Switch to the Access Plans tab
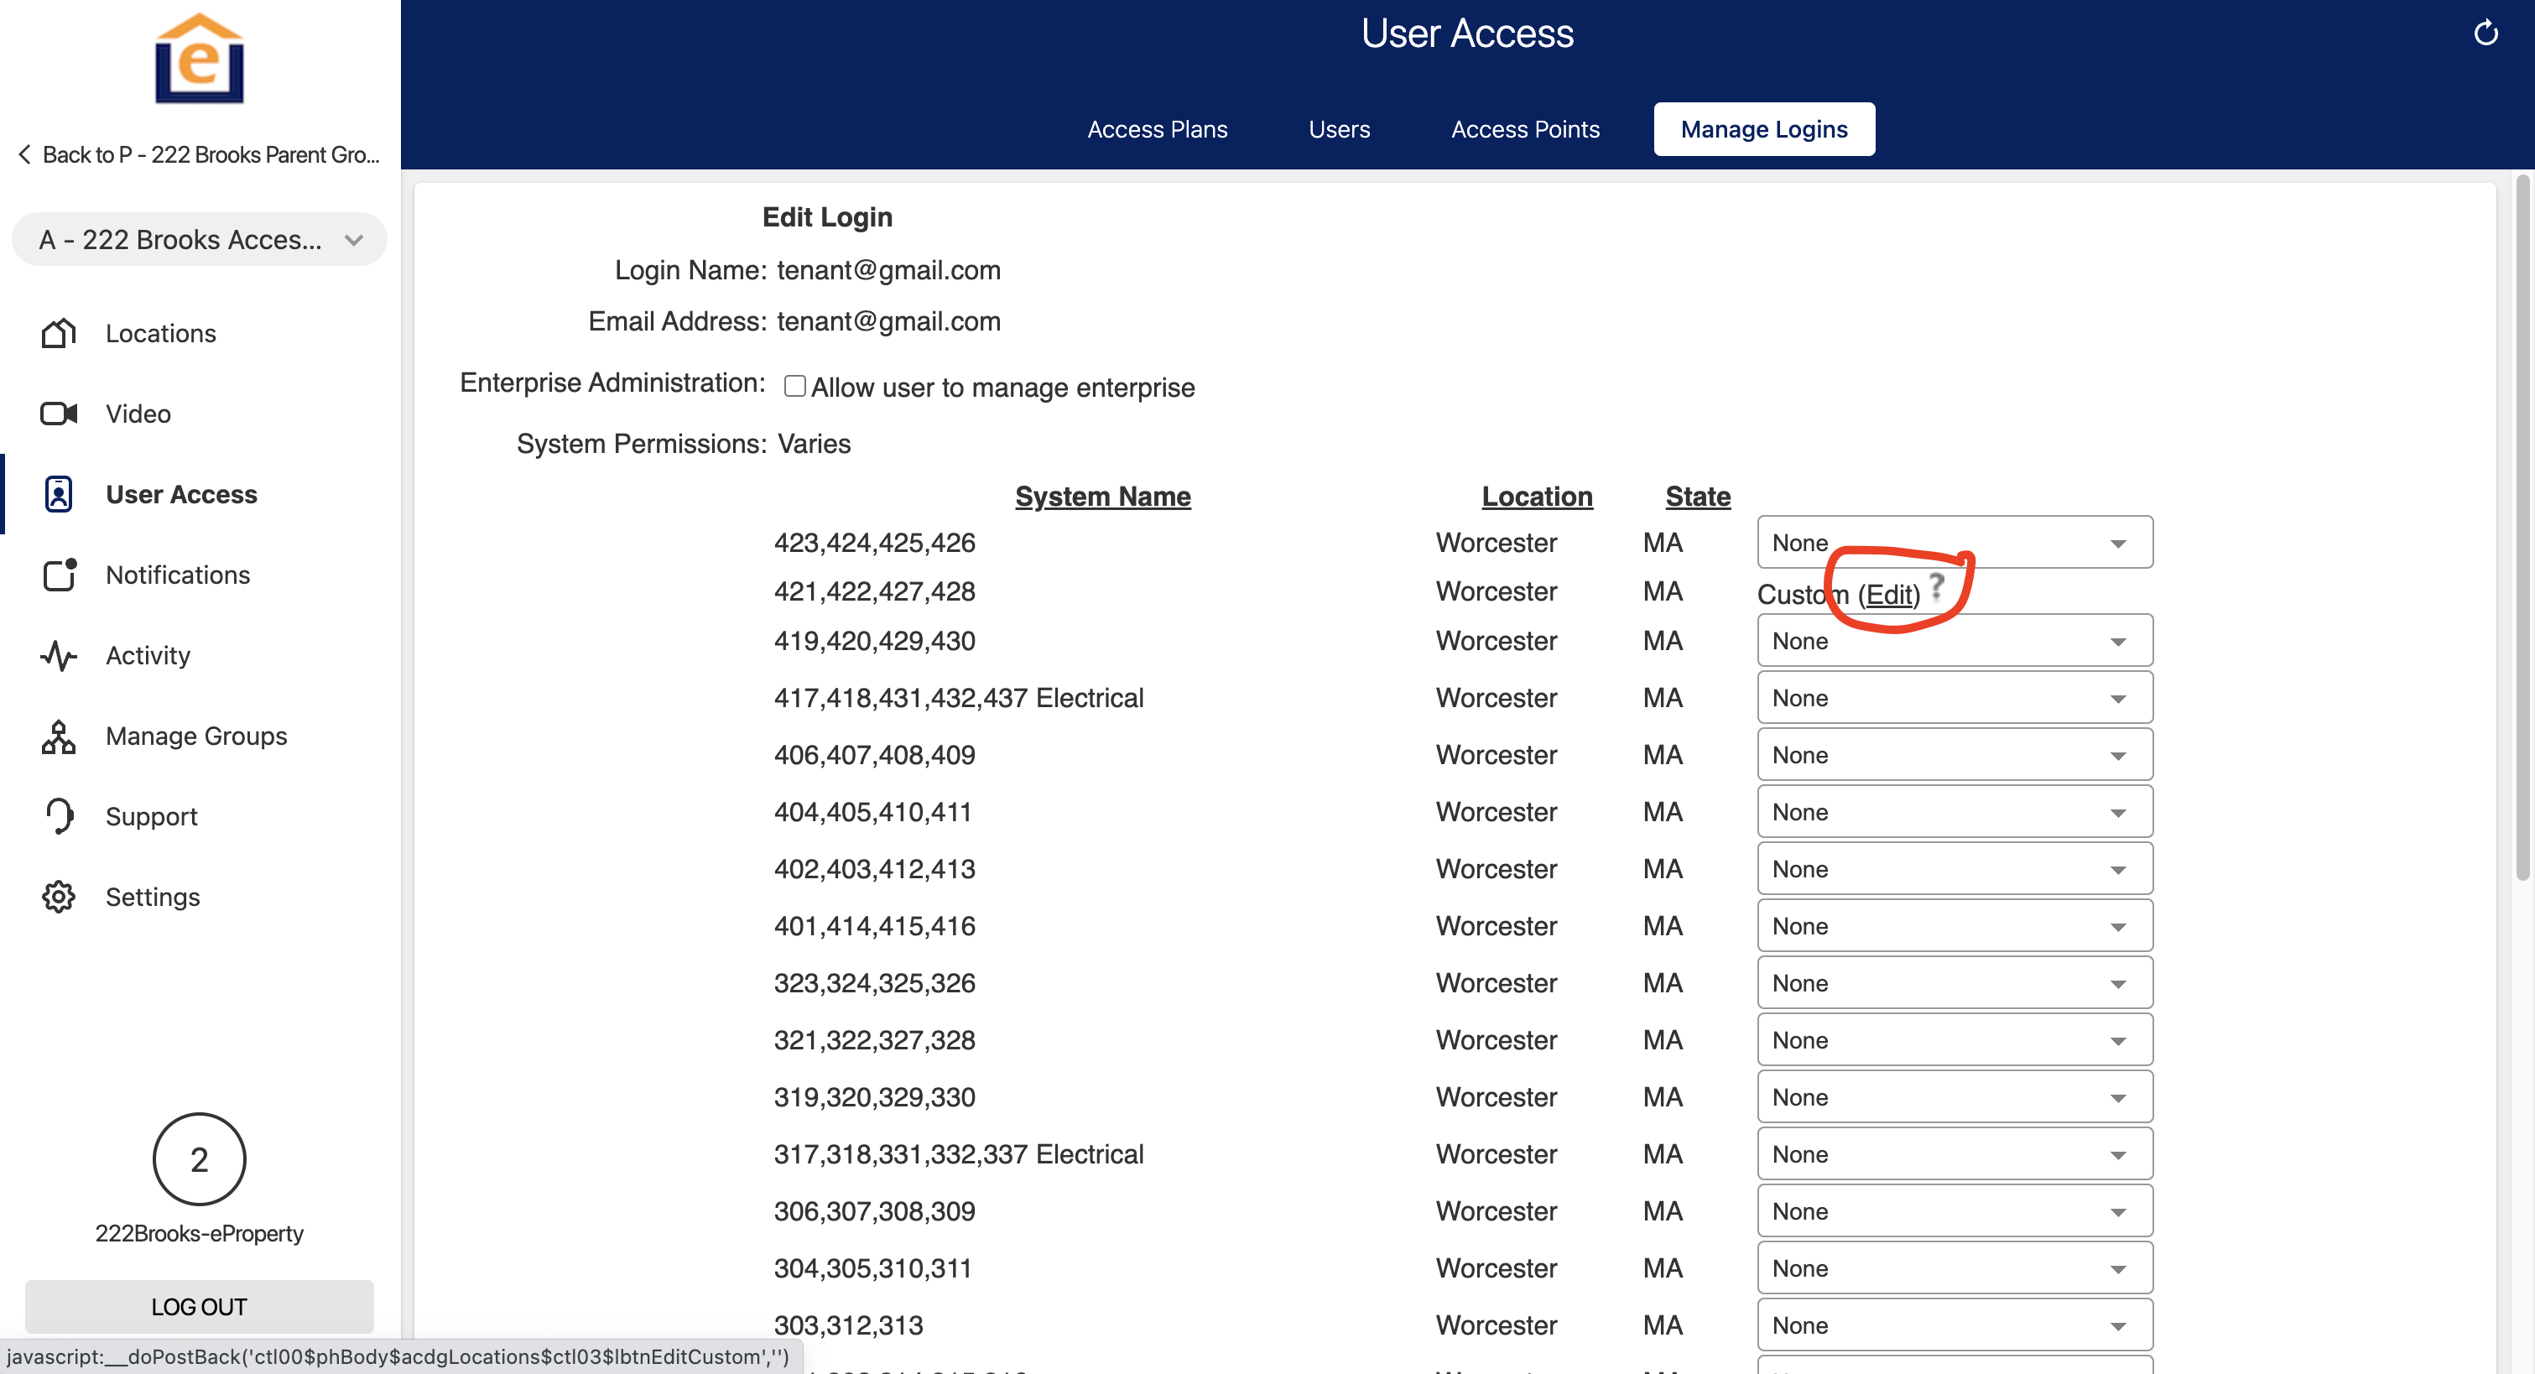Screen dimensions: 2535x1374 point(1156,129)
